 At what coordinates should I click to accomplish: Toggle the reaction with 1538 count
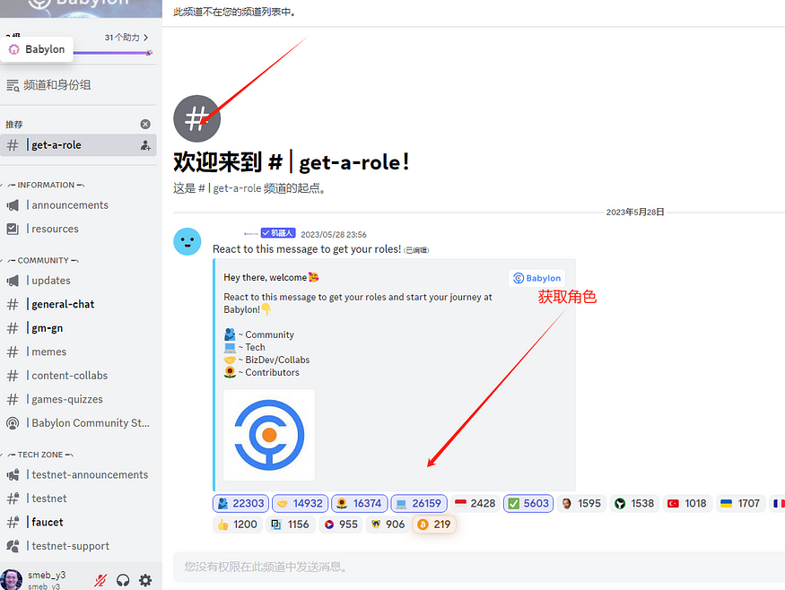tap(634, 503)
